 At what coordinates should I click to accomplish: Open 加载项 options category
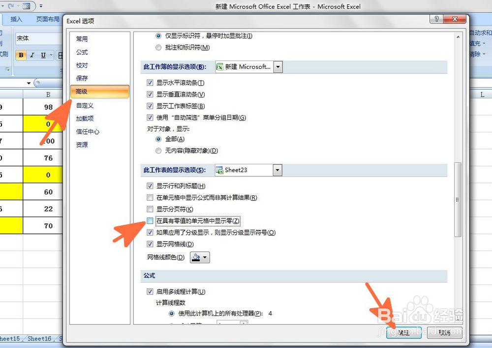85,118
